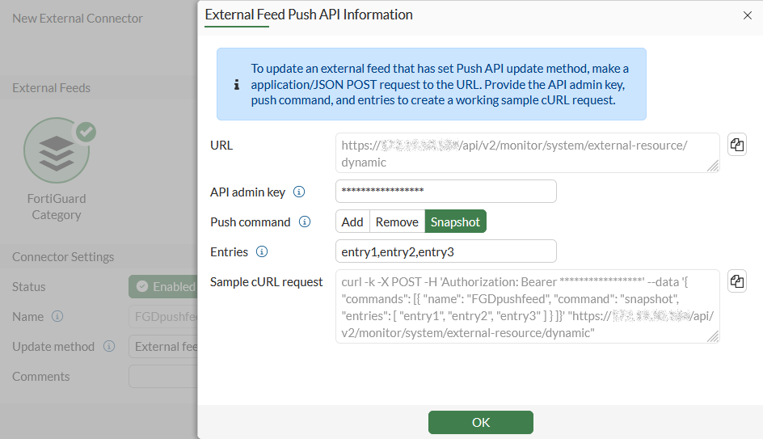This screenshot has width=763, height=439.
Task: Select the Add push command
Action: 352,222
